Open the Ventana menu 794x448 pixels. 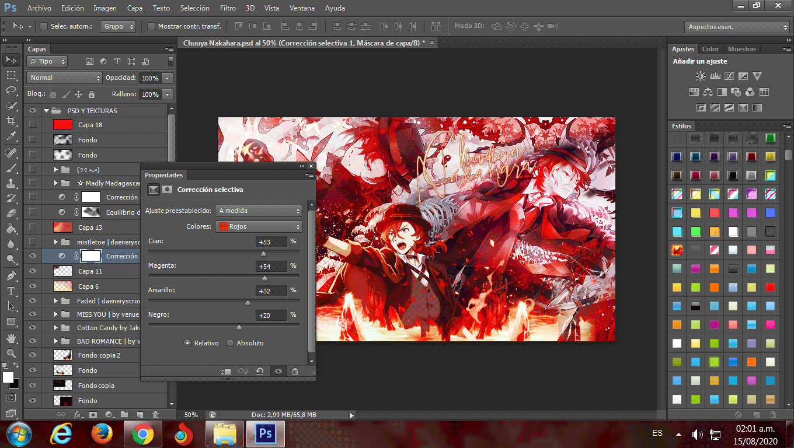pos(302,8)
